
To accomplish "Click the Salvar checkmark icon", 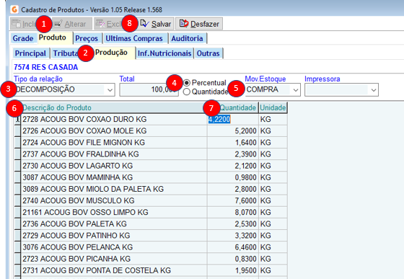I will (x=144, y=24).
